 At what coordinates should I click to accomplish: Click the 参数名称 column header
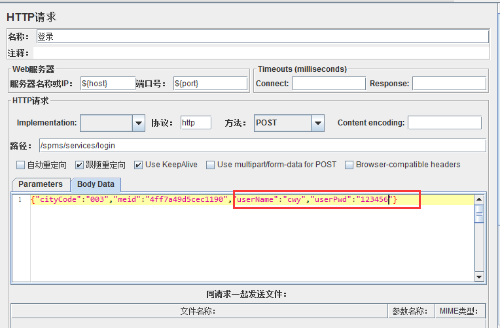pos(412,311)
